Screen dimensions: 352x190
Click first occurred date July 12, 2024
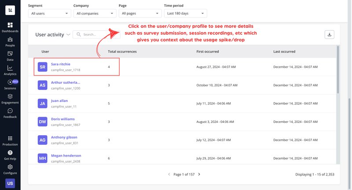coord(213,140)
